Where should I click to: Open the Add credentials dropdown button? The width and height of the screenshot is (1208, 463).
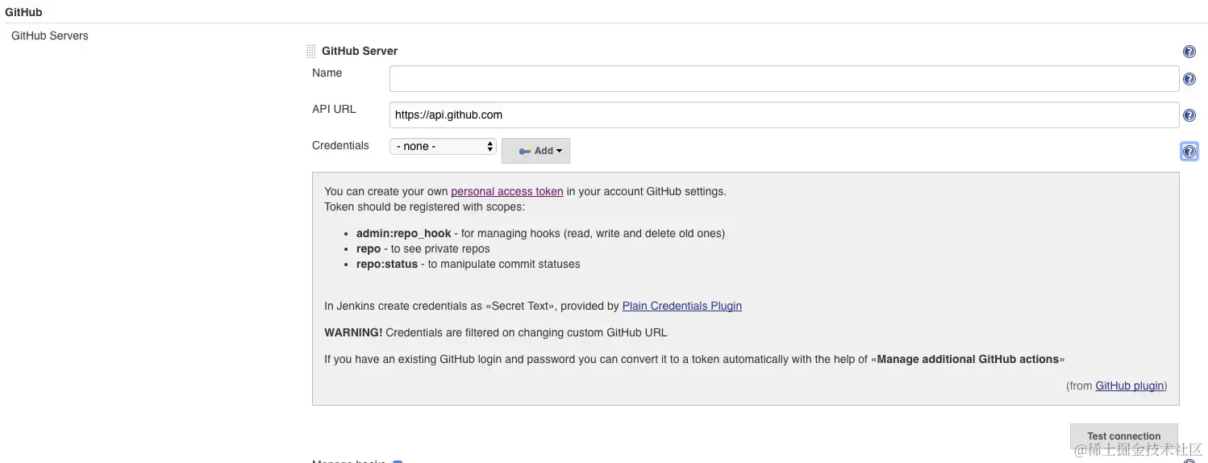click(535, 151)
